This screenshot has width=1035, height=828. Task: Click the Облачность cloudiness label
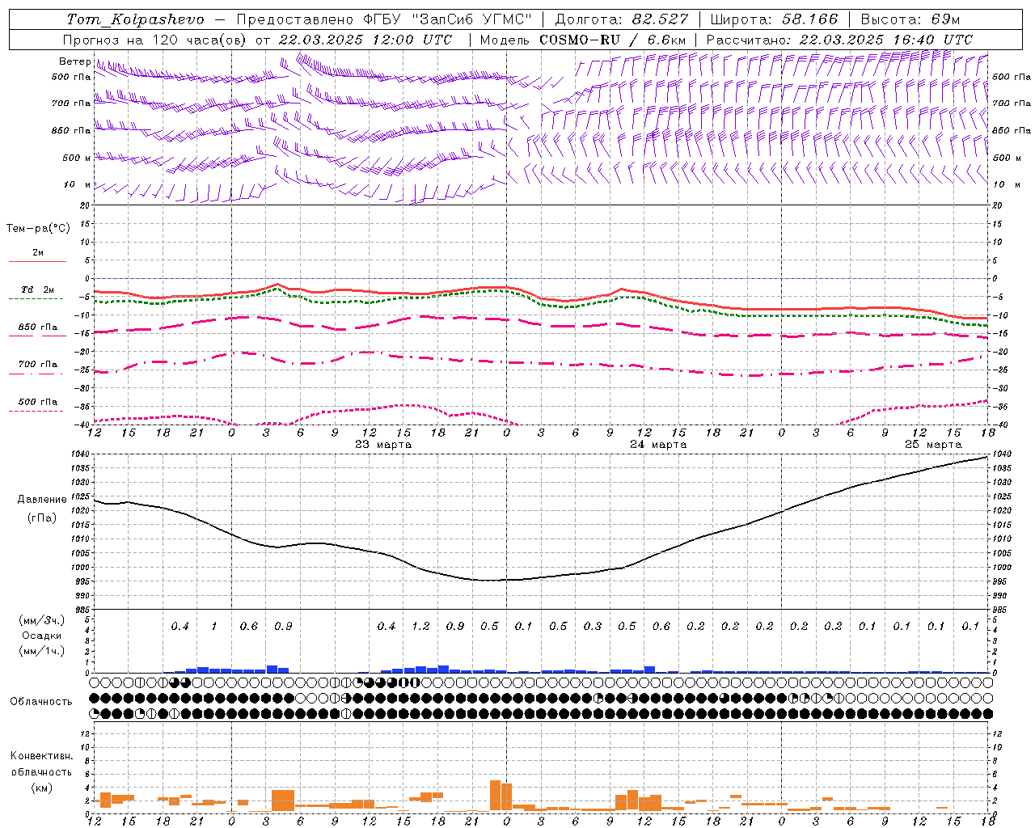click(x=41, y=702)
